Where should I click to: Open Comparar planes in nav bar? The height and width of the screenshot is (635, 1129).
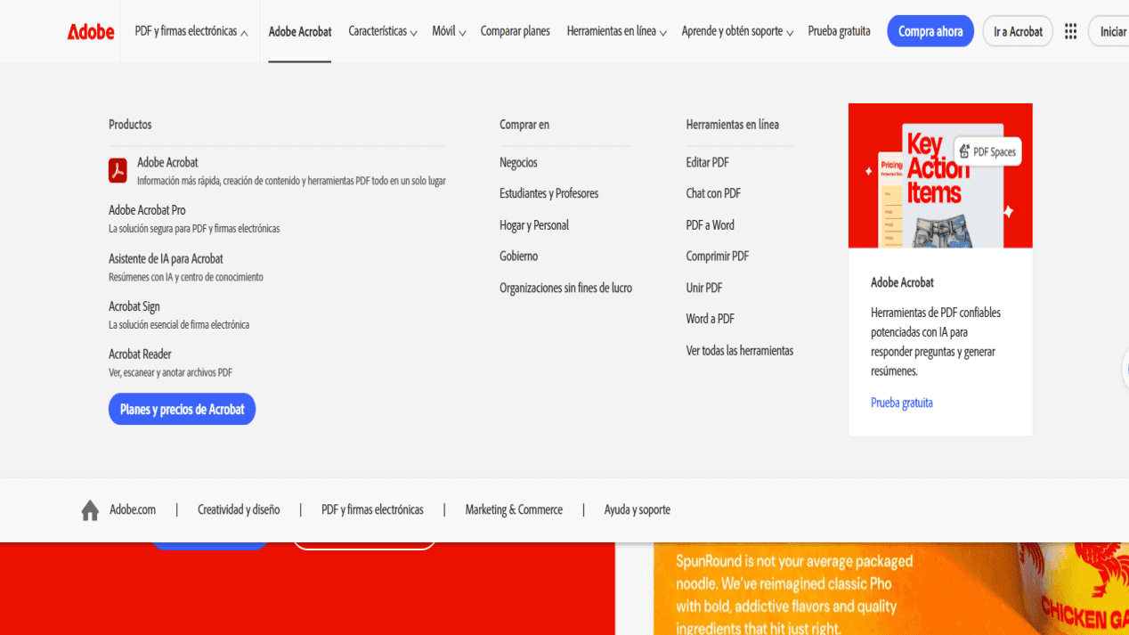pos(515,31)
